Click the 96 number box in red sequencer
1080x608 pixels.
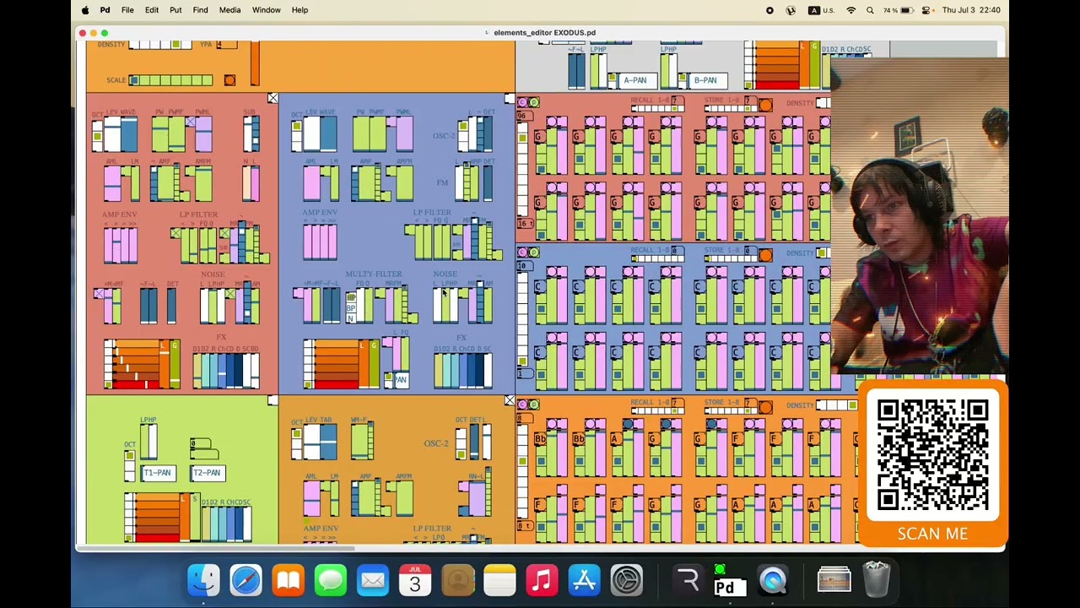point(524,115)
